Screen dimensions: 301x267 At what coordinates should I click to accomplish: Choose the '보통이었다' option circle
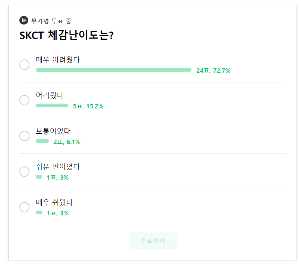coord(24,136)
